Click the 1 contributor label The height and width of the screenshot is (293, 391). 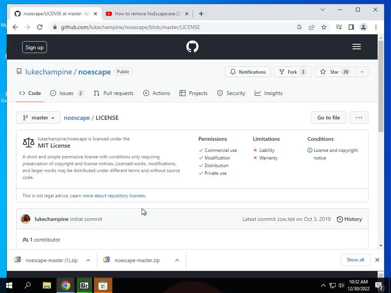pos(41,240)
